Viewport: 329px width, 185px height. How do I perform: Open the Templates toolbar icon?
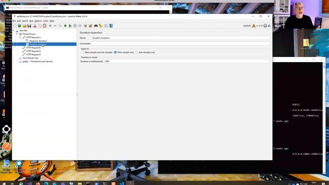point(20,26)
